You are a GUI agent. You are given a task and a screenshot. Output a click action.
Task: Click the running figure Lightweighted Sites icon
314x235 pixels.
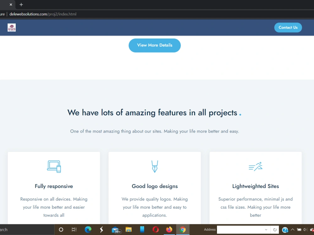click(256, 166)
